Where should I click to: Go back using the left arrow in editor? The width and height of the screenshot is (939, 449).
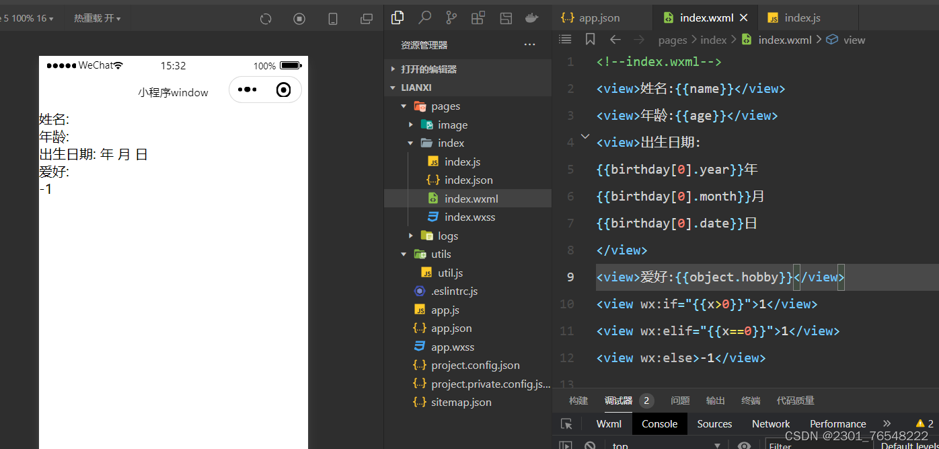tap(615, 40)
